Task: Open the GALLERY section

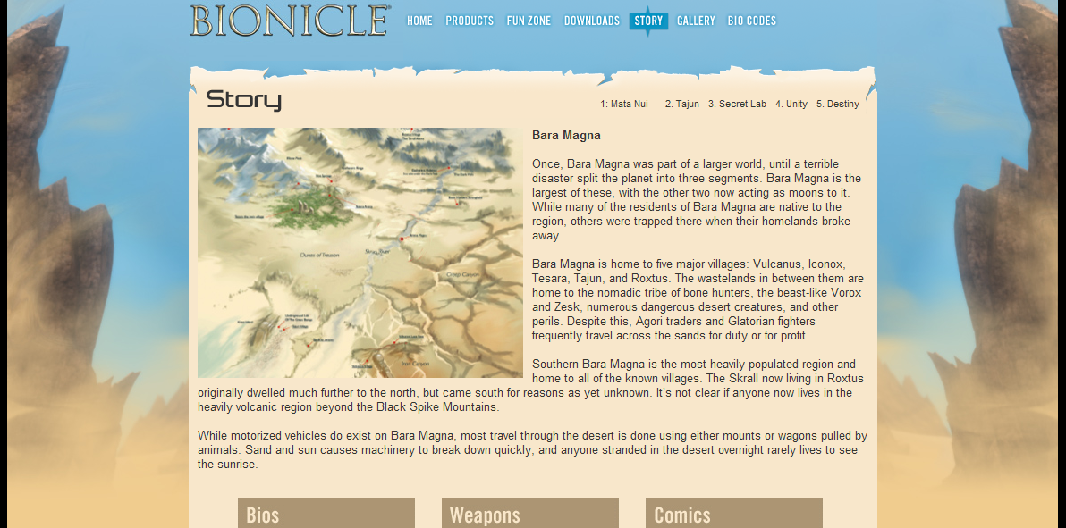Action: tap(696, 21)
